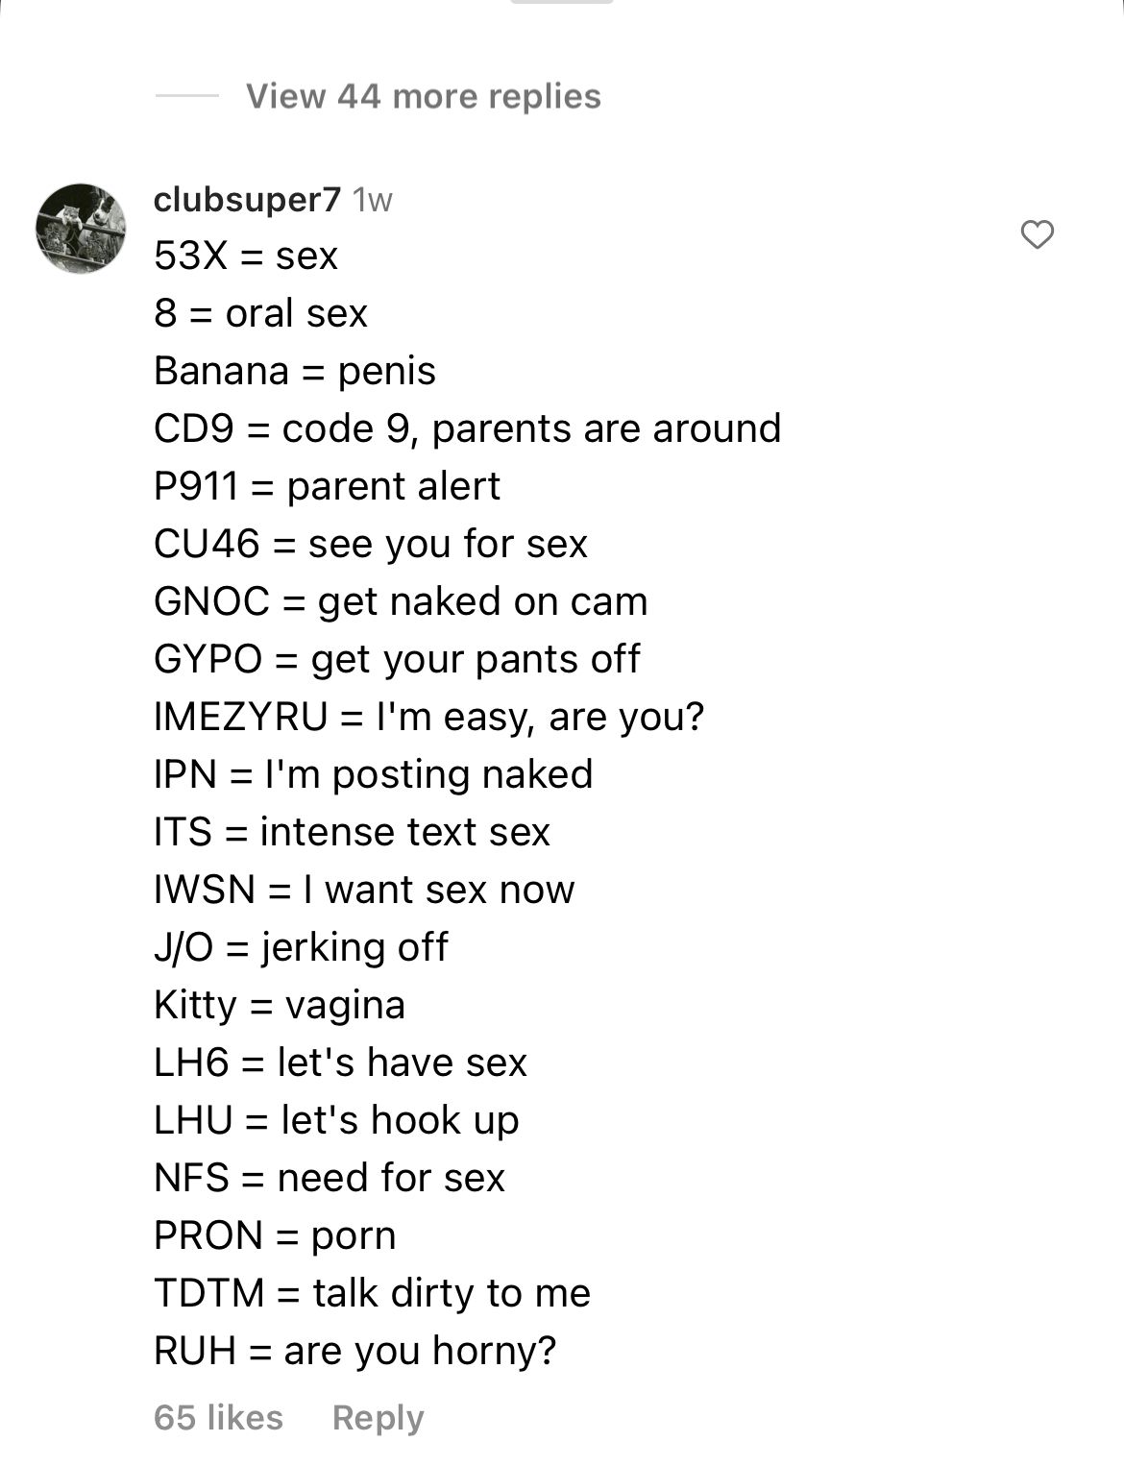Like clubsuper7's comment with heart icon
Screen dimensions: 1124x1466
[x=1037, y=234]
